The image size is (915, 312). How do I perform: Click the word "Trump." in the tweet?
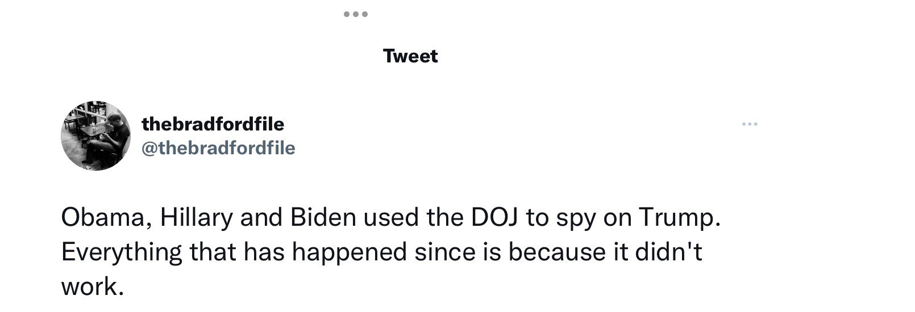coord(680,218)
